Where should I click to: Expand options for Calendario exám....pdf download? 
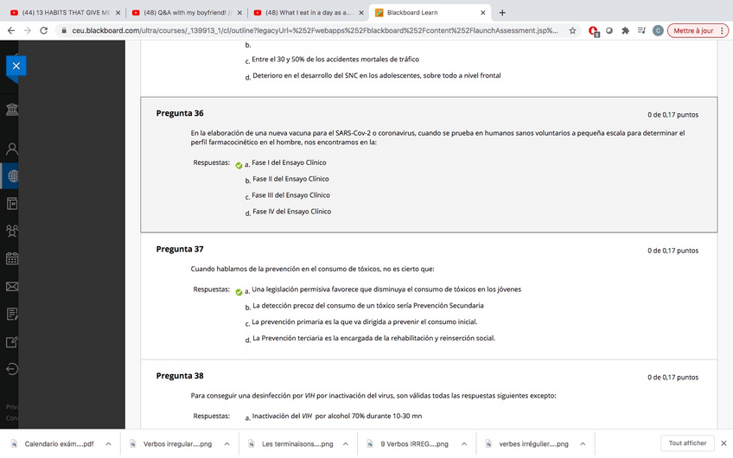tap(108, 444)
